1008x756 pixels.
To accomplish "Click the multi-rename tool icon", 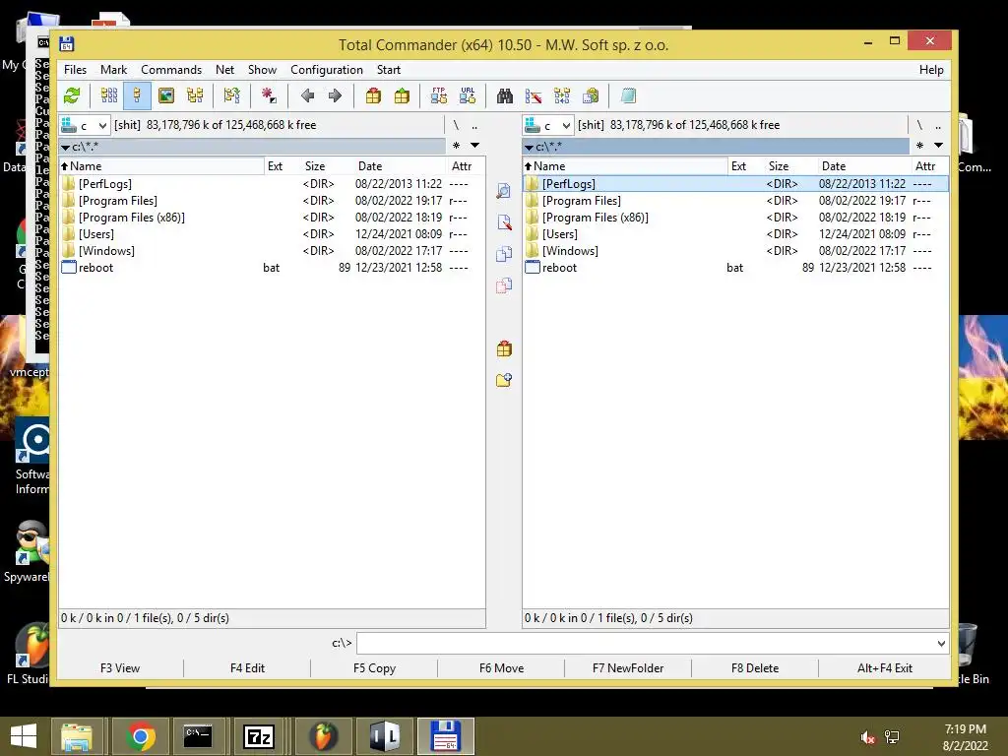I will click(534, 96).
